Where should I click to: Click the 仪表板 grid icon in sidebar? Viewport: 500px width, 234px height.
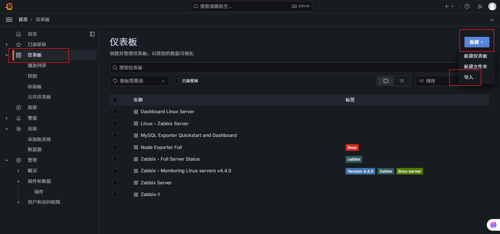click(x=19, y=55)
